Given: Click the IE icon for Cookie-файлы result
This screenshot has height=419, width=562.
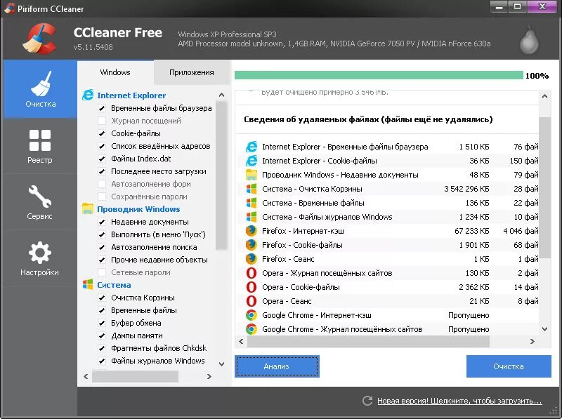Looking at the screenshot, I should click(x=251, y=161).
